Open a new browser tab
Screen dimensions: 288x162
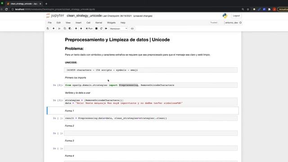[46, 4]
